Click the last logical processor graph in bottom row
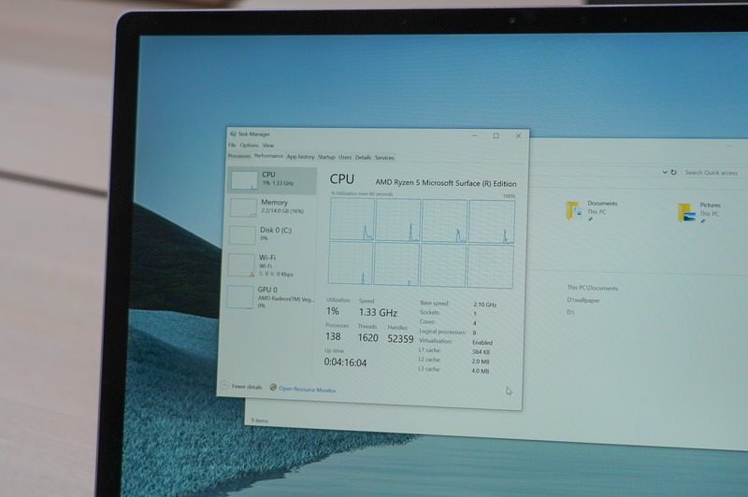 [x=490, y=266]
